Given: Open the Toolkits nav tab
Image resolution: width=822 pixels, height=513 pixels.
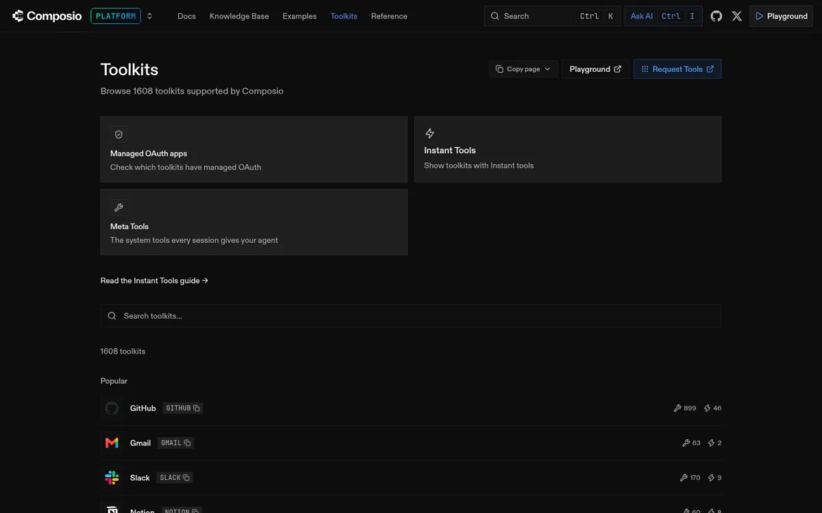Looking at the screenshot, I should tap(344, 16).
